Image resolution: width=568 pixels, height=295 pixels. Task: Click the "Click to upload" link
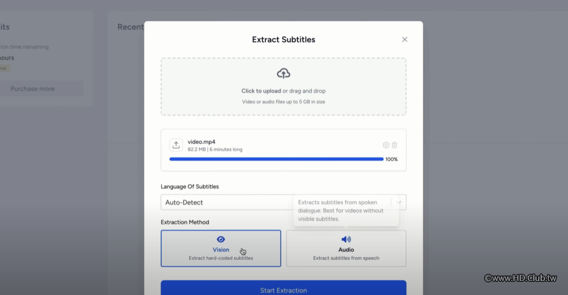click(261, 91)
